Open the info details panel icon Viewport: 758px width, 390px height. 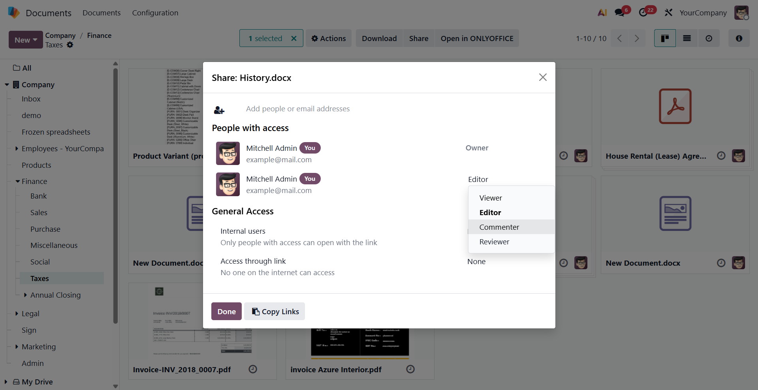point(739,38)
